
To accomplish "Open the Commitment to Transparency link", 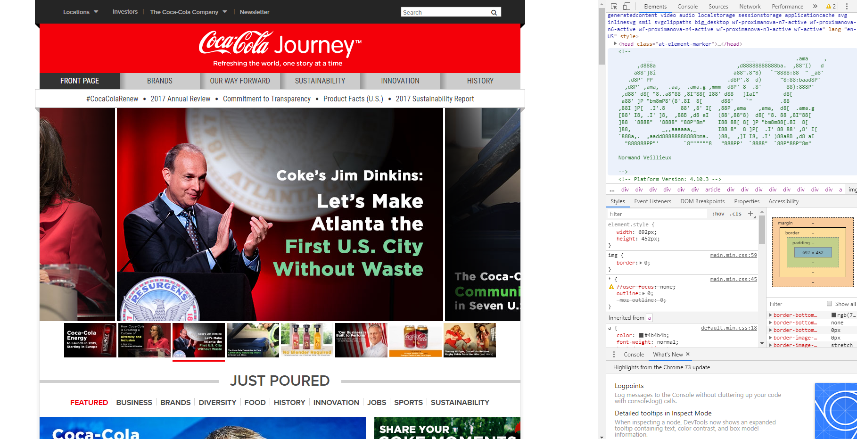I will (x=267, y=99).
